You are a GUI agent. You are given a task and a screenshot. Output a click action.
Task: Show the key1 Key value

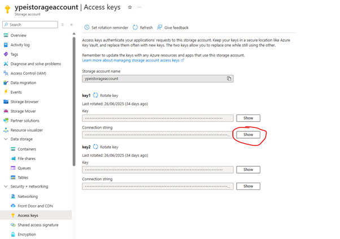pos(248,118)
